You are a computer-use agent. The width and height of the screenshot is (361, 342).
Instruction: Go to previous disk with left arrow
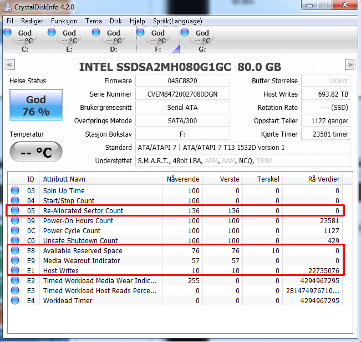click(9, 64)
